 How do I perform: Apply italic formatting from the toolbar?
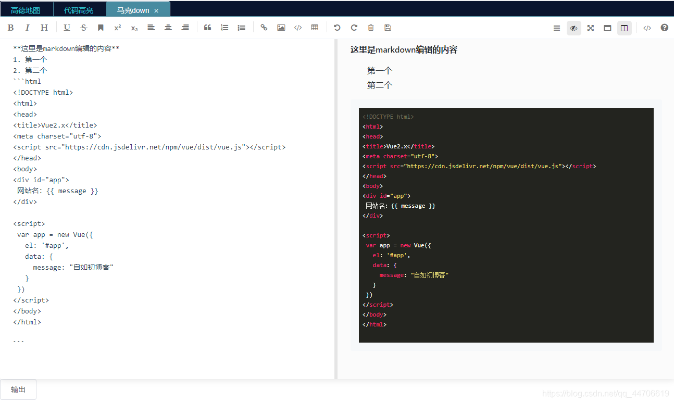(28, 28)
